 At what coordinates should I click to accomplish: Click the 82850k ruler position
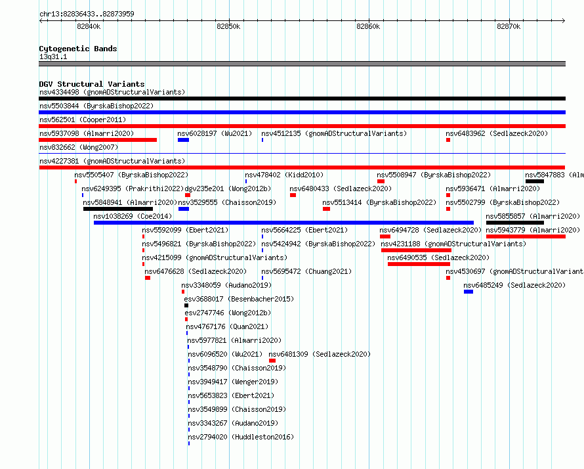[x=228, y=26]
